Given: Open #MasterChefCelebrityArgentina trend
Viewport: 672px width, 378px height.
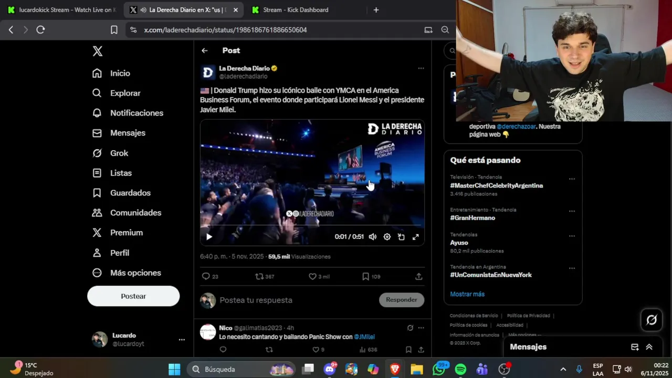Looking at the screenshot, I should [x=497, y=185].
